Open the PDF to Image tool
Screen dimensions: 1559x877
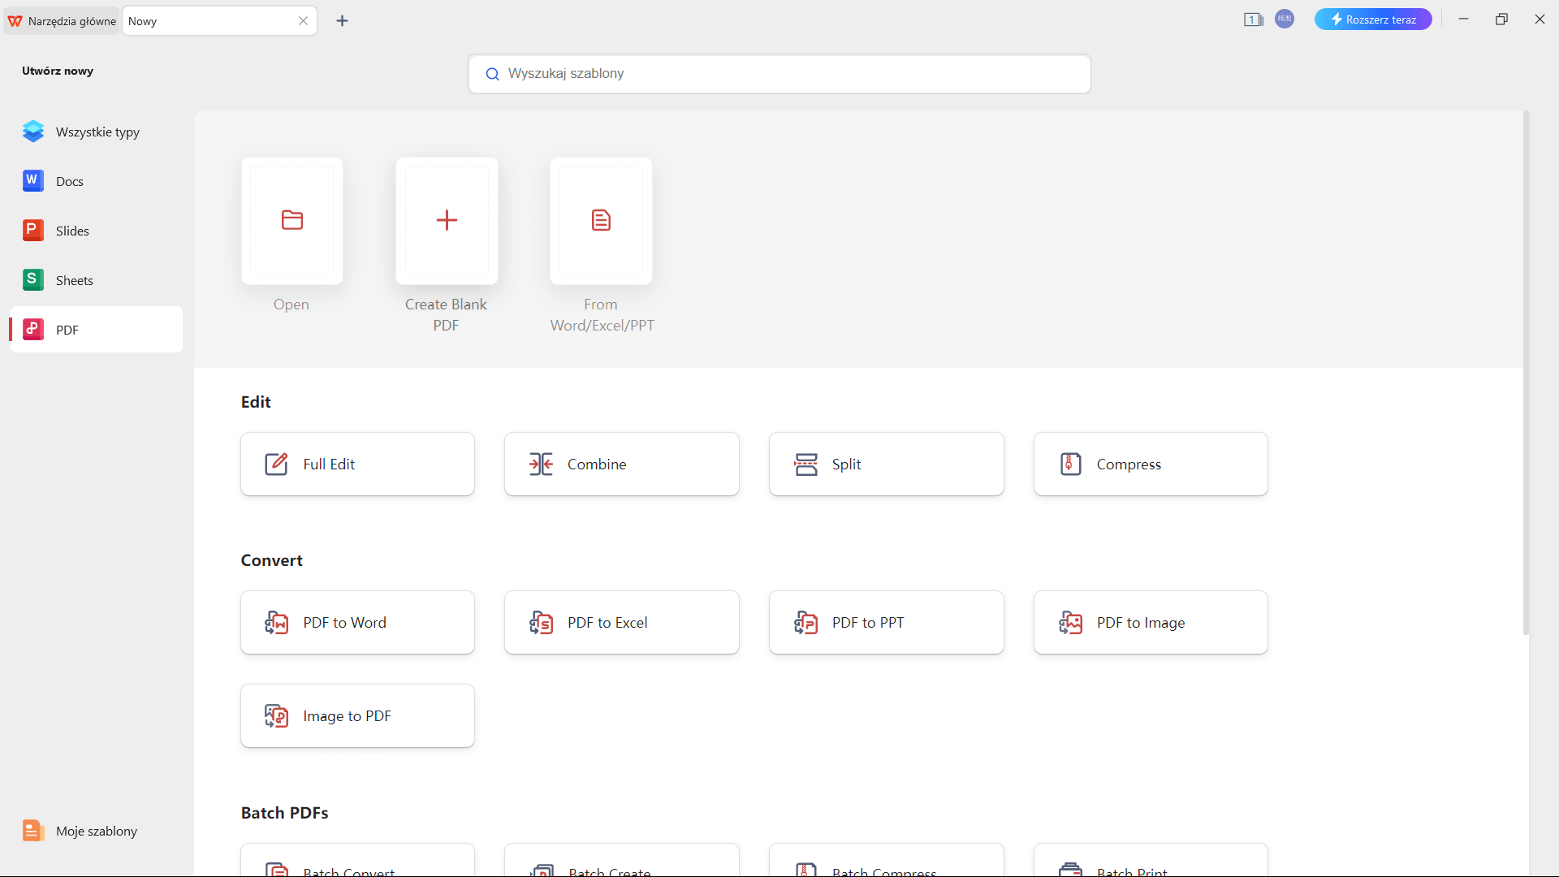coord(1150,622)
